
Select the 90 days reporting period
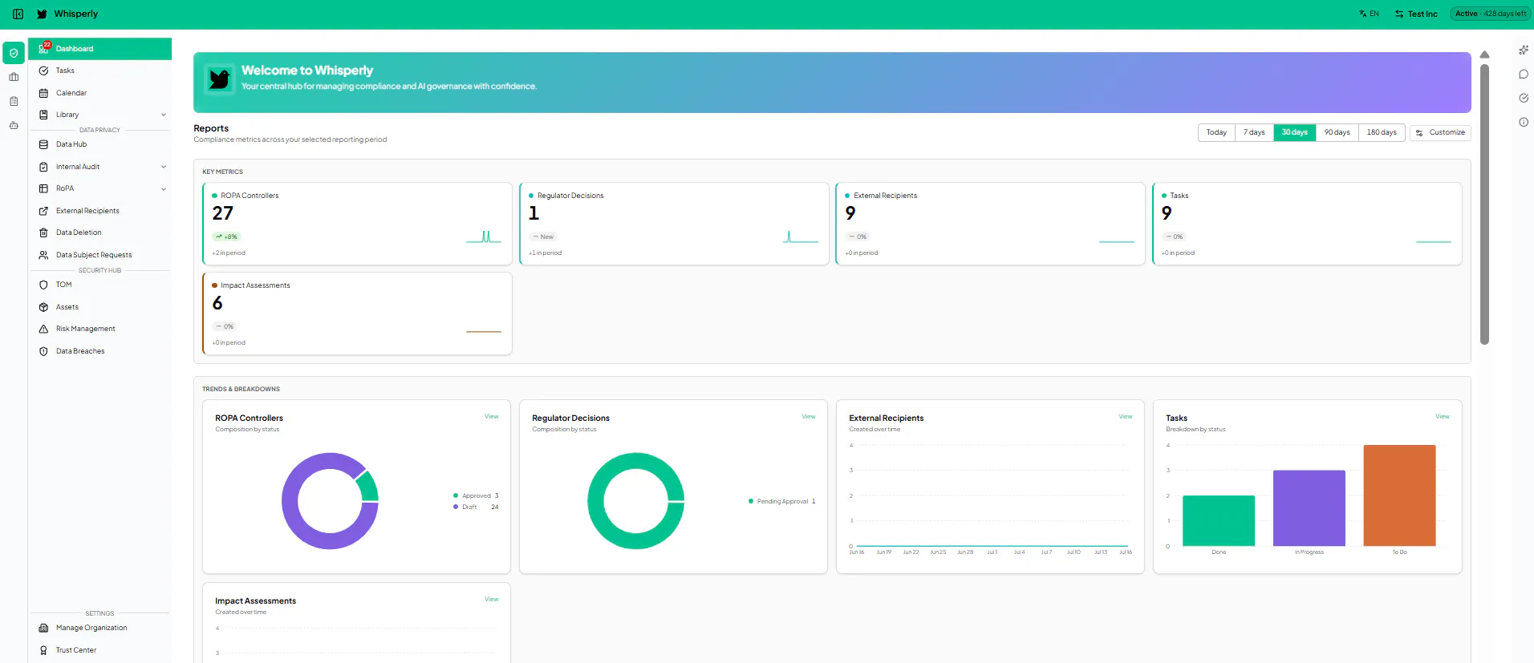[1337, 132]
